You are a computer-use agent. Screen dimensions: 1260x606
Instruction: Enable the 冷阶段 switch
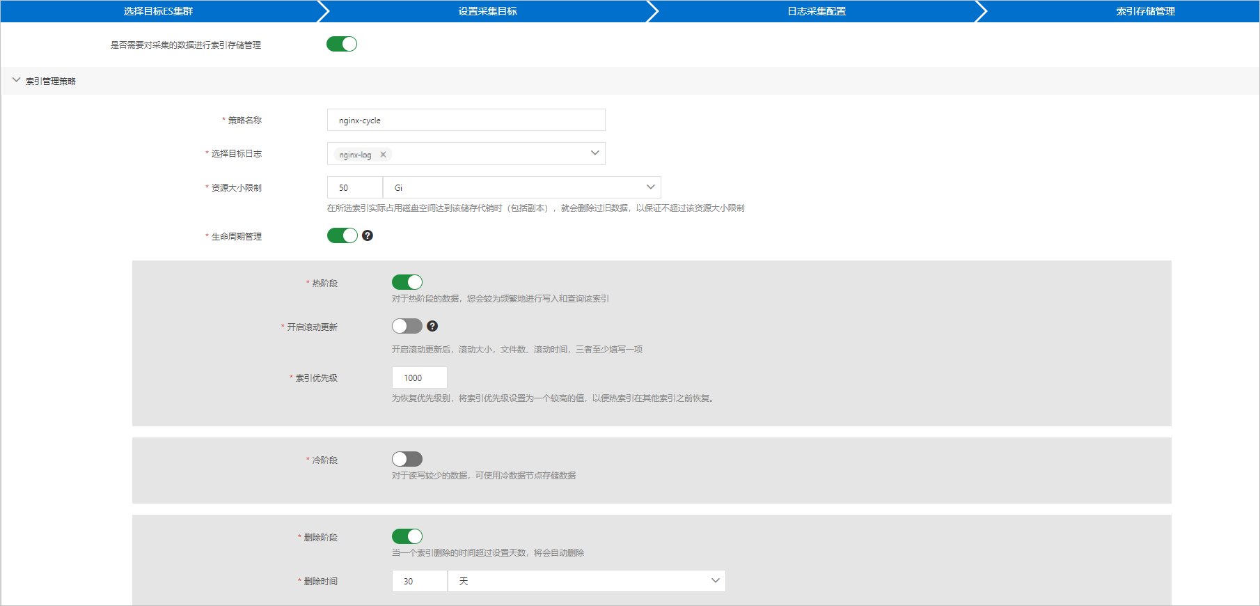point(407,459)
